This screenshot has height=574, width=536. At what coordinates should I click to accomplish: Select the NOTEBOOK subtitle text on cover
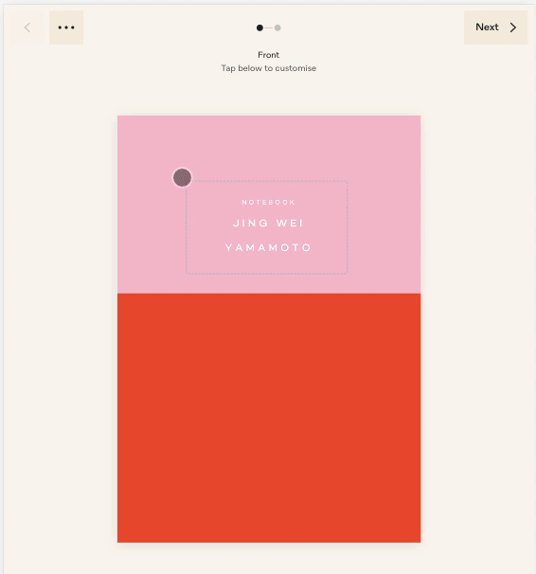(269, 202)
